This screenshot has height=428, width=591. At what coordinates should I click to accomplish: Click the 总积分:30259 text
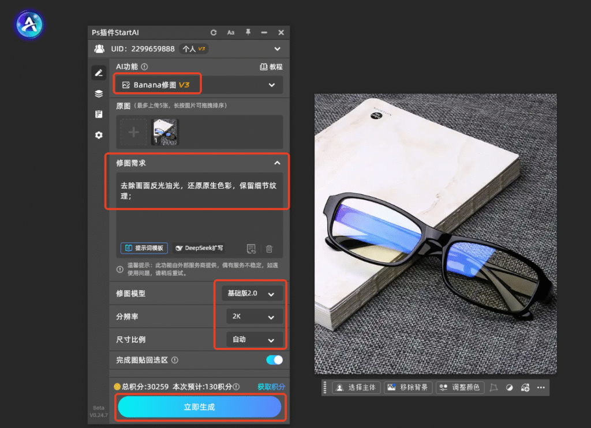tap(145, 386)
